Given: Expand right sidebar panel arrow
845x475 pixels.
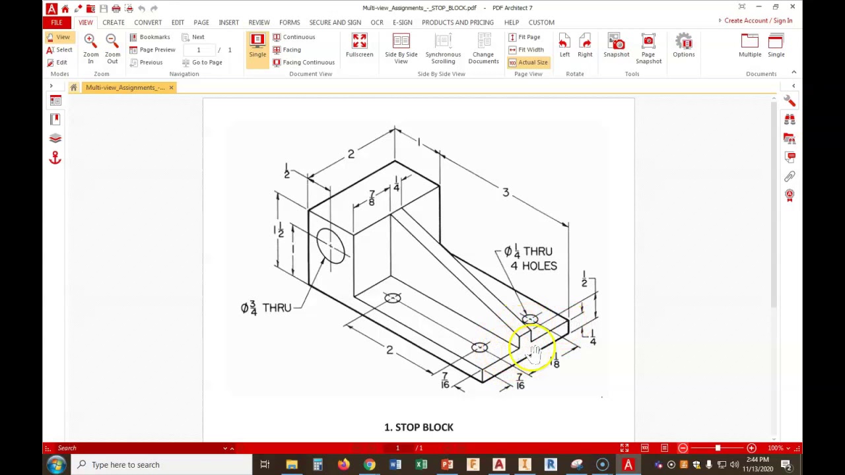Looking at the screenshot, I should [x=794, y=86].
